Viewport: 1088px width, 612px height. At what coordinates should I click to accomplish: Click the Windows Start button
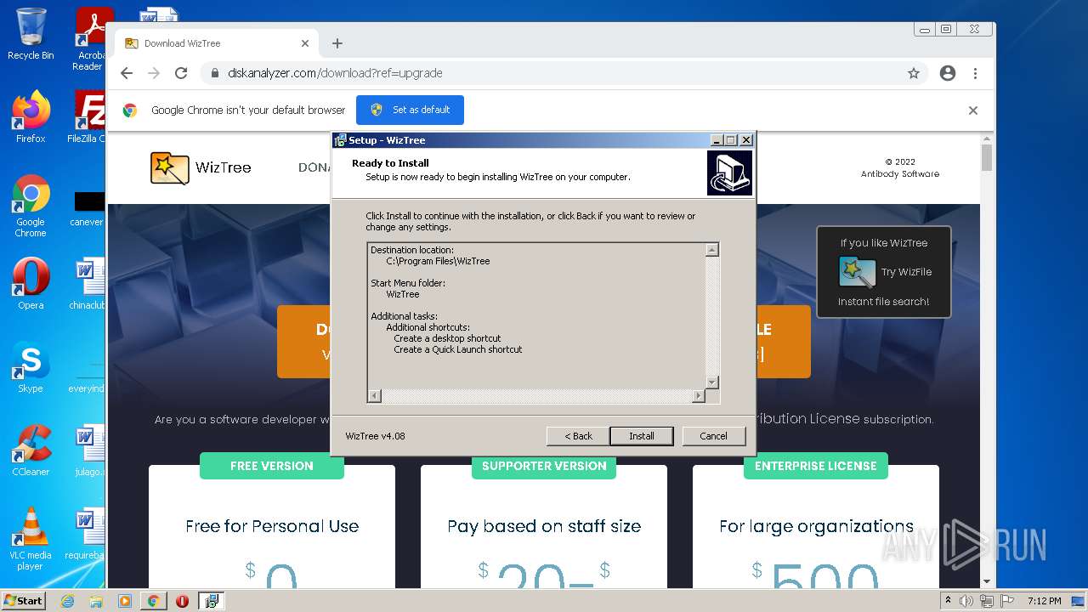pyautogui.click(x=24, y=600)
